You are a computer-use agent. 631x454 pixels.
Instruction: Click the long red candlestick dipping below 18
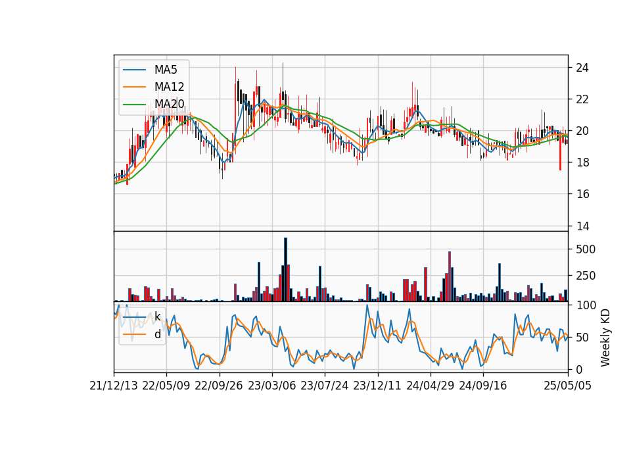point(560,151)
